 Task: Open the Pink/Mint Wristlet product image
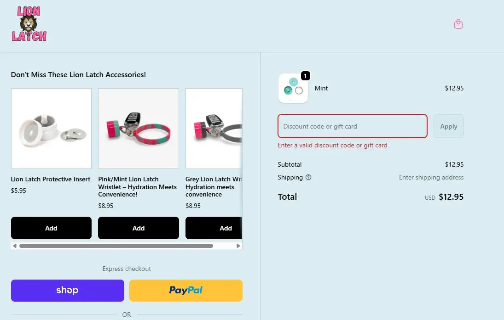click(x=139, y=129)
